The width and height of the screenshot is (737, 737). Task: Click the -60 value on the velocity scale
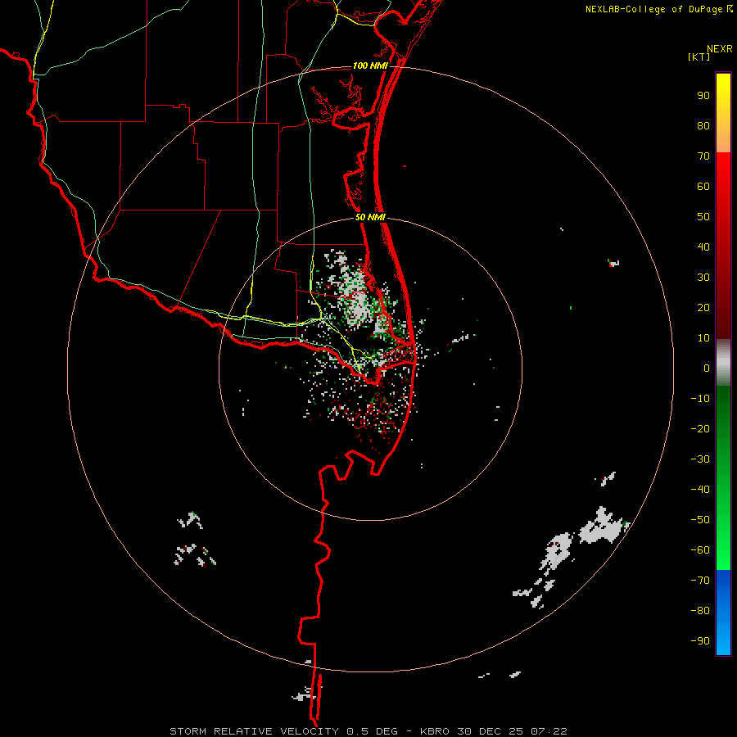coord(700,550)
